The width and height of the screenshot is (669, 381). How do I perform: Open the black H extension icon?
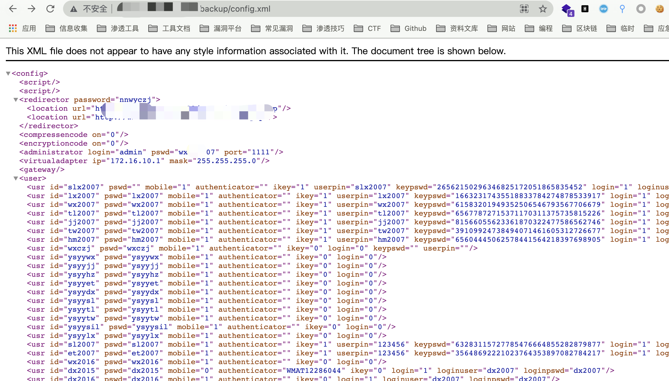click(x=585, y=9)
